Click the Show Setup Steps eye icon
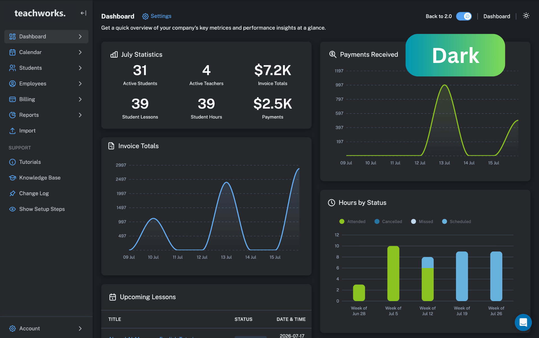539x338 pixels. click(12, 209)
